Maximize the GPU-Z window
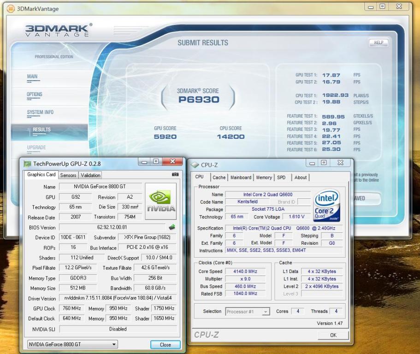Viewport: 420px width, 354px height. (x=156, y=162)
